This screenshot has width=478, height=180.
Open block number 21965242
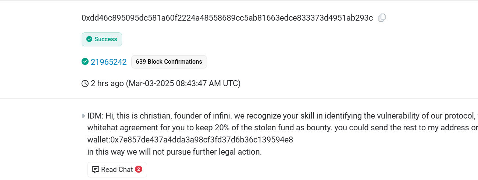click(x=108, y=62)
